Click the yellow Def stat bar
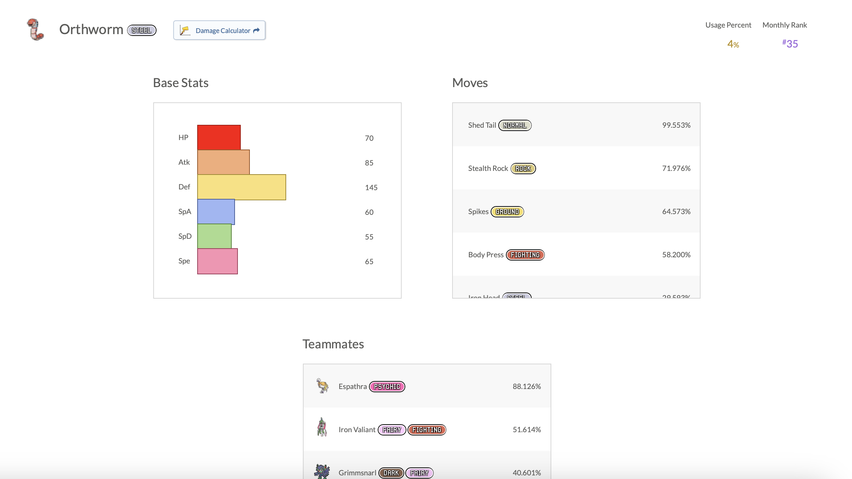This screenshot has width=852, height=479. point(242,187)
